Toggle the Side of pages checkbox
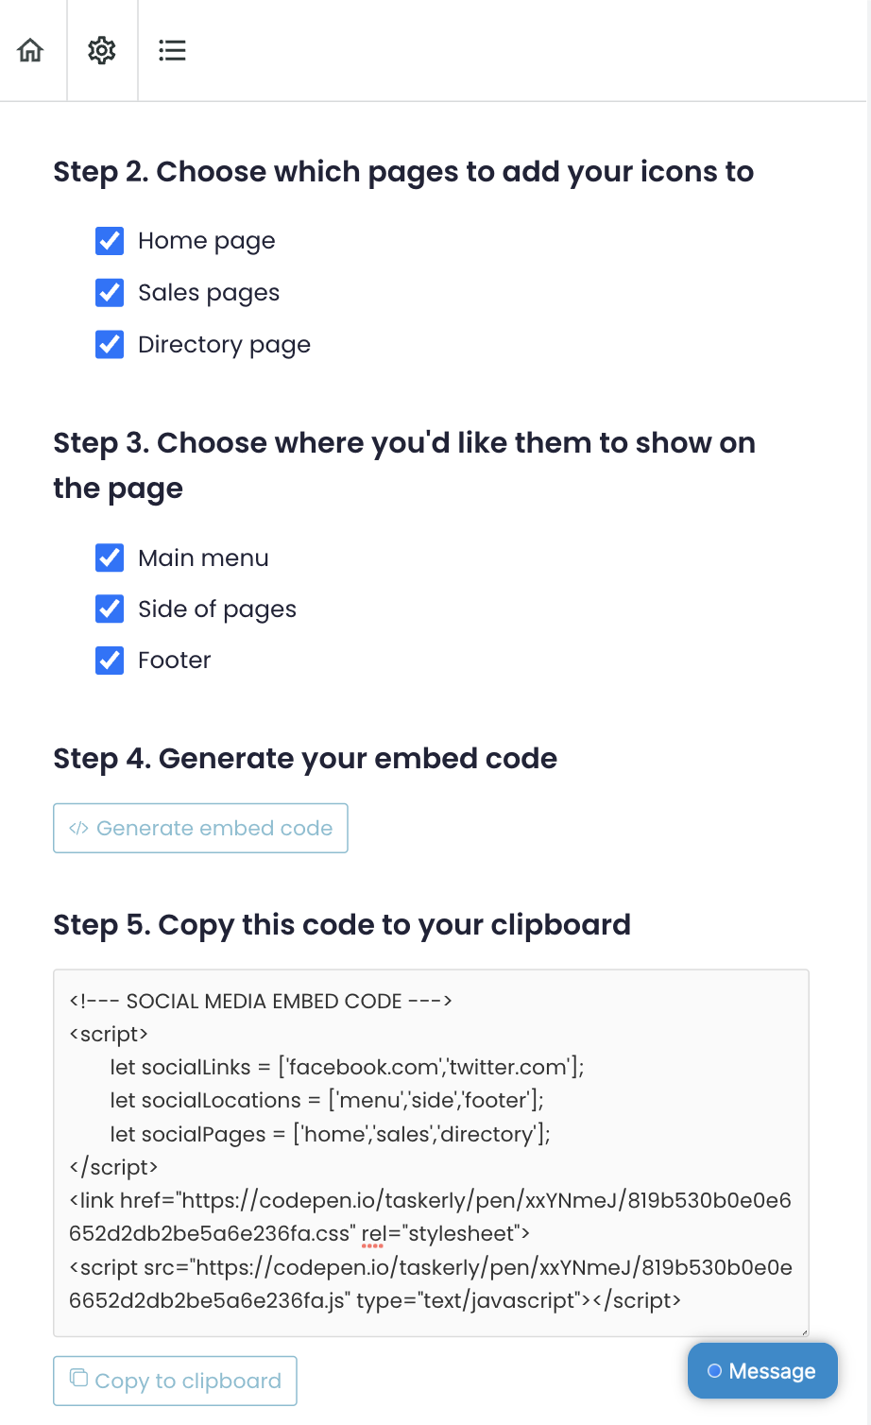Viewport: 871px width, 1425px height. point(110,609)
